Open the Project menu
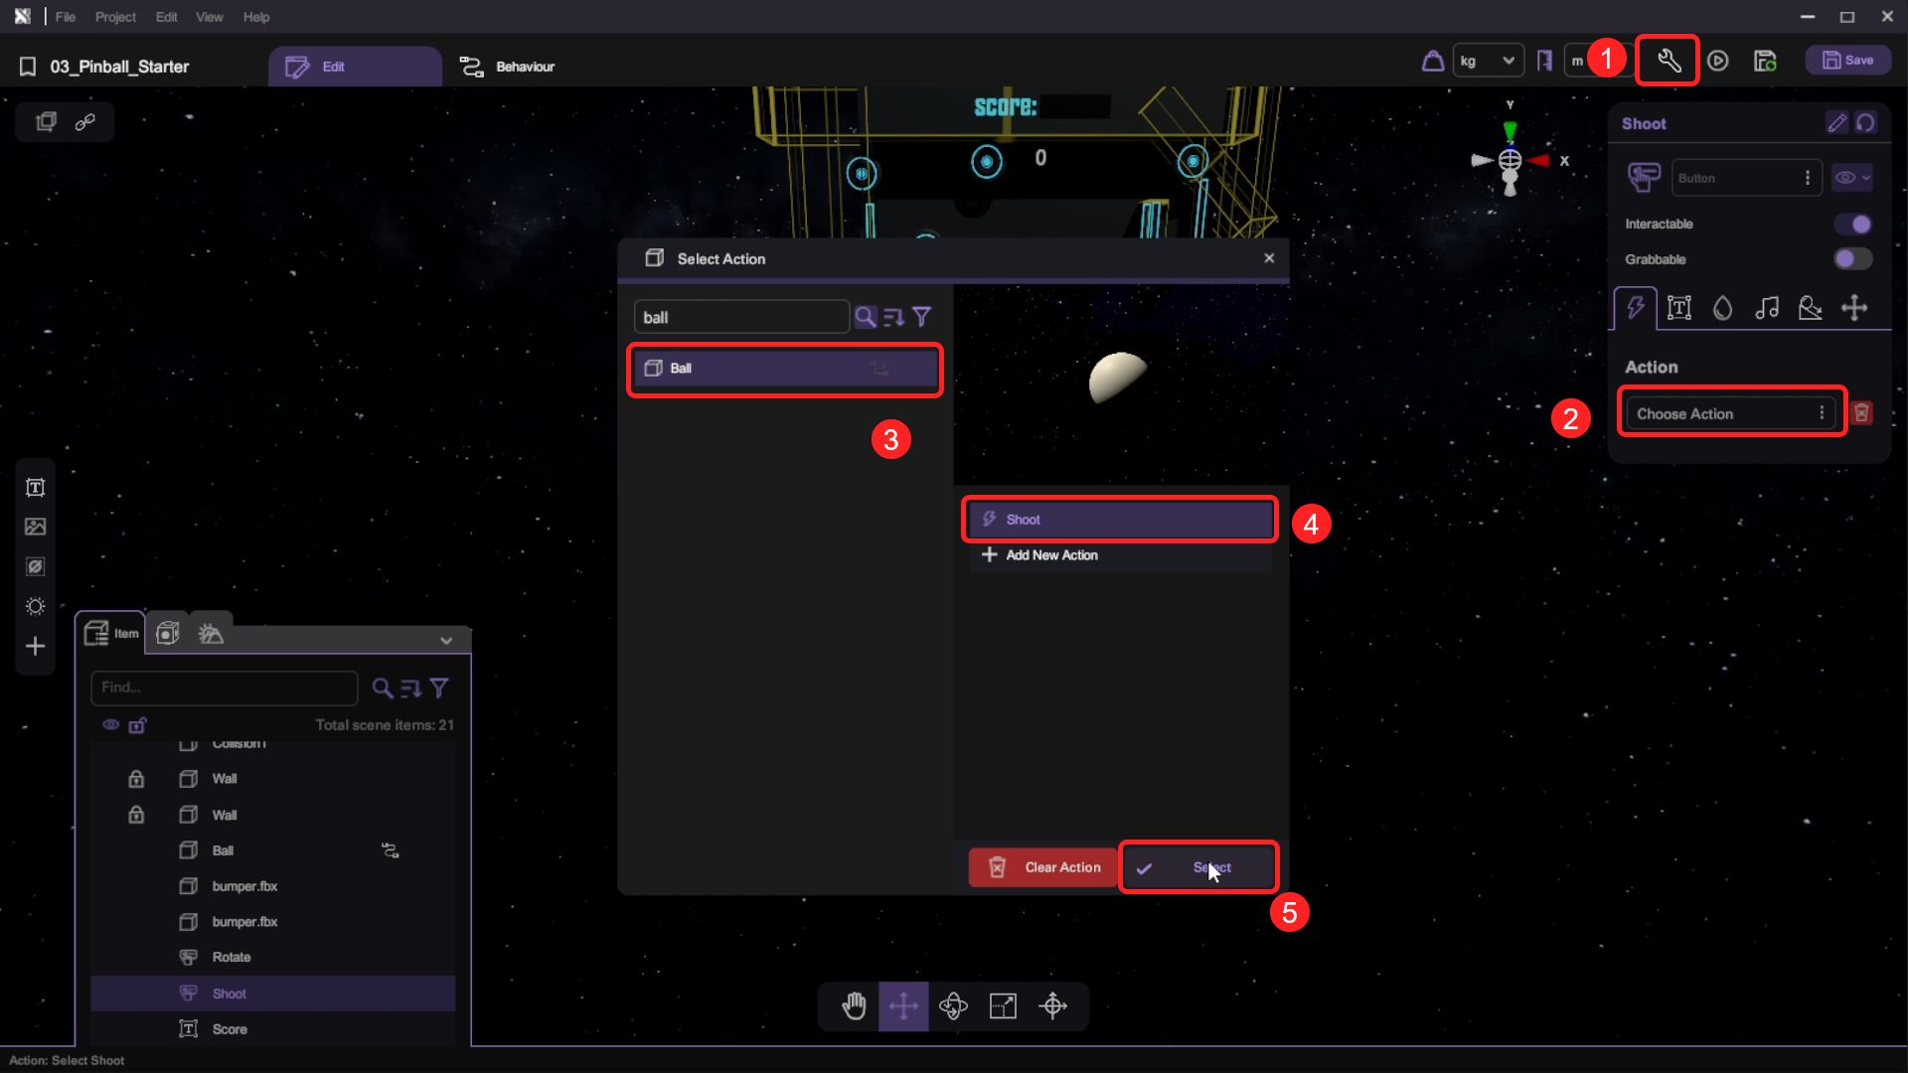The width and height of the screenshot is (1908, 1073). 115,17
